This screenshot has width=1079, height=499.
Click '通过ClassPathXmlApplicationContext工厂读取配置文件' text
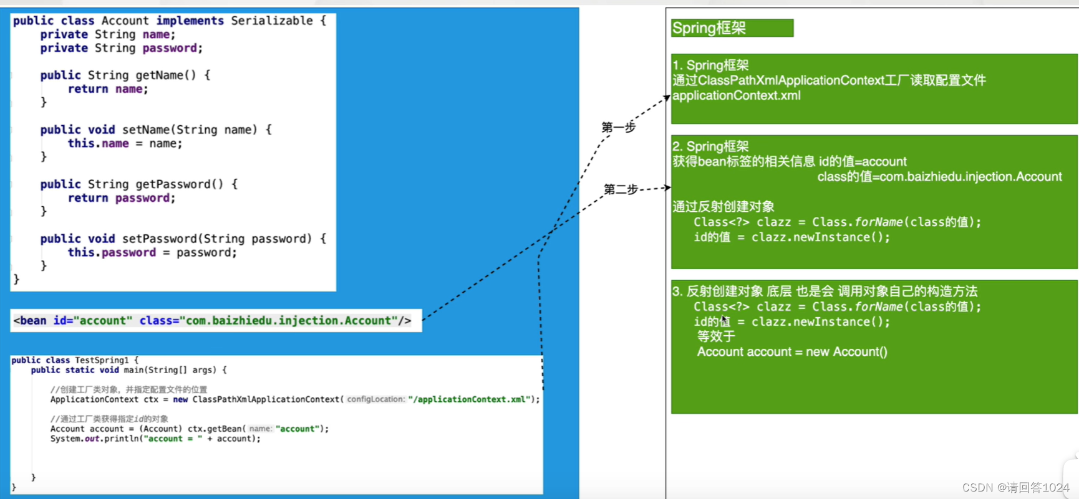(829, 80)
